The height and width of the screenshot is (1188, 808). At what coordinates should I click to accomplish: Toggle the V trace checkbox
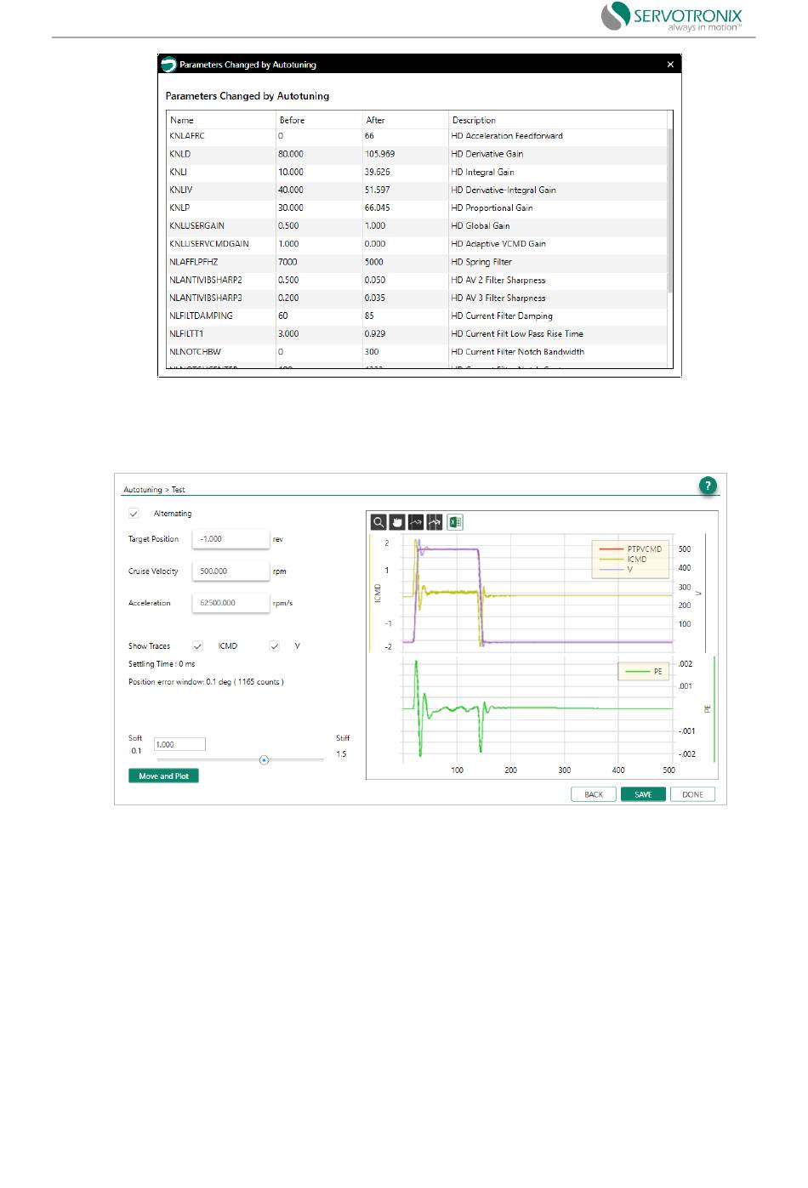[x=275, y=646]
